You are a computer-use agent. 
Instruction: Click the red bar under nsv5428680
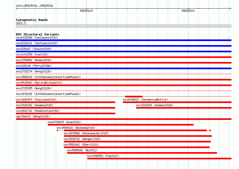click(x=124, y=85)
